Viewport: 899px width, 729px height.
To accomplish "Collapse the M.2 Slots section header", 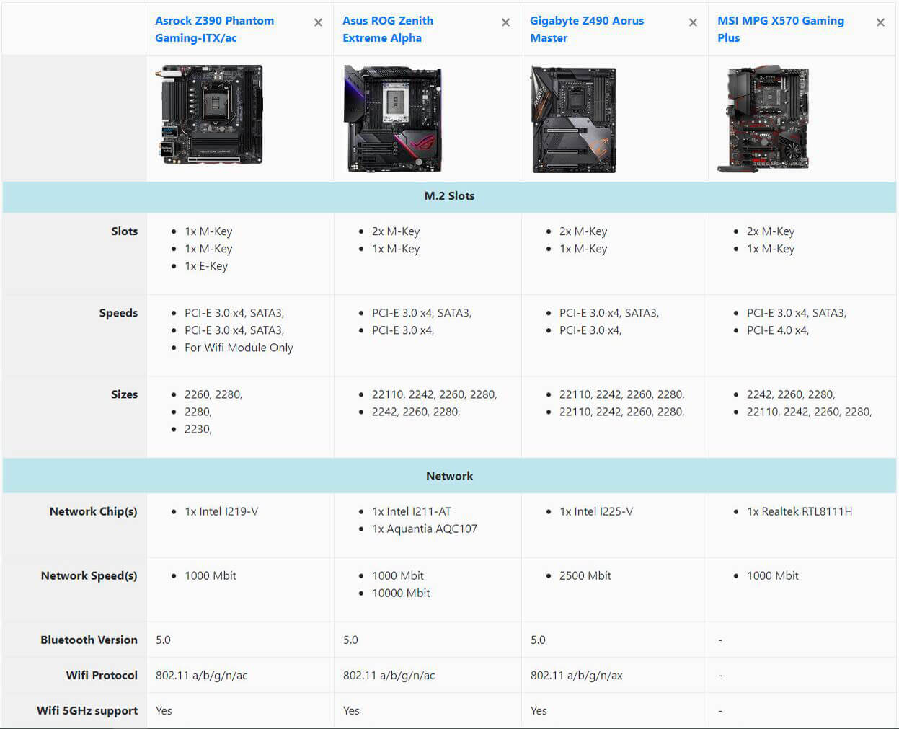I will click(x=449, y=196).
